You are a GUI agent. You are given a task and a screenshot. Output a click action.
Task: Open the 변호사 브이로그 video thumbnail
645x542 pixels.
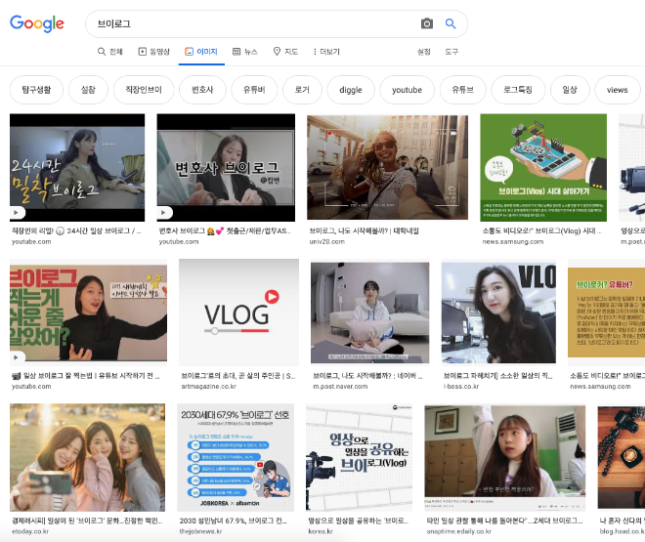[226, 168]
